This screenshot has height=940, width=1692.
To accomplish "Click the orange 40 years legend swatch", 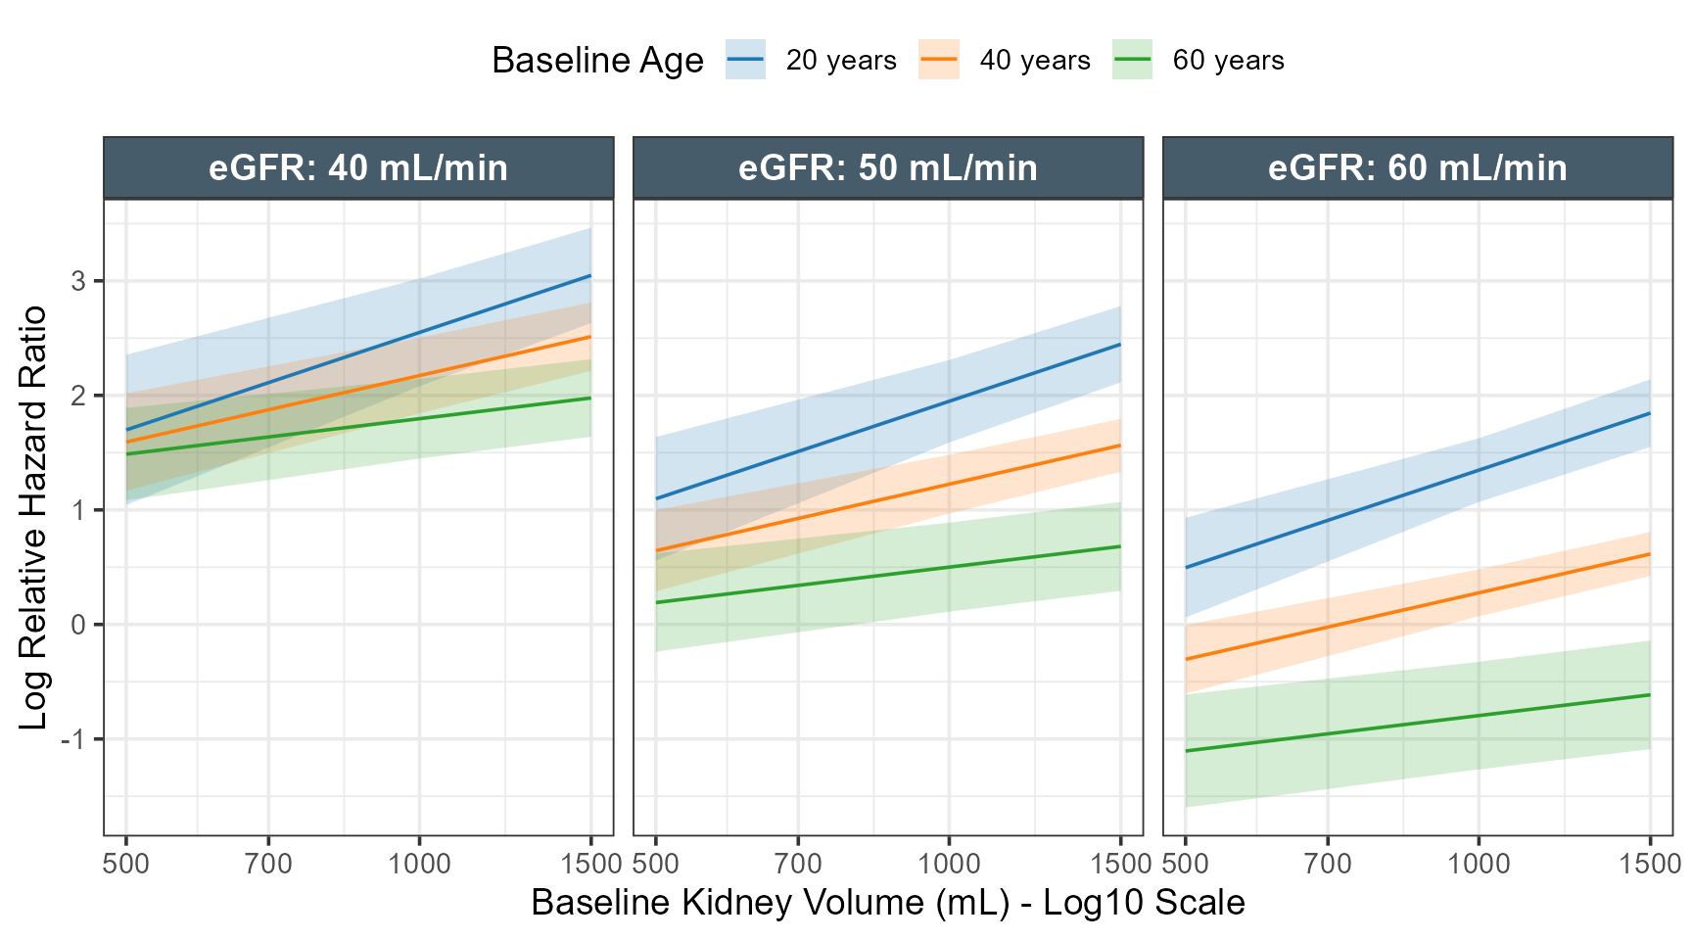I will click(939, 60).
